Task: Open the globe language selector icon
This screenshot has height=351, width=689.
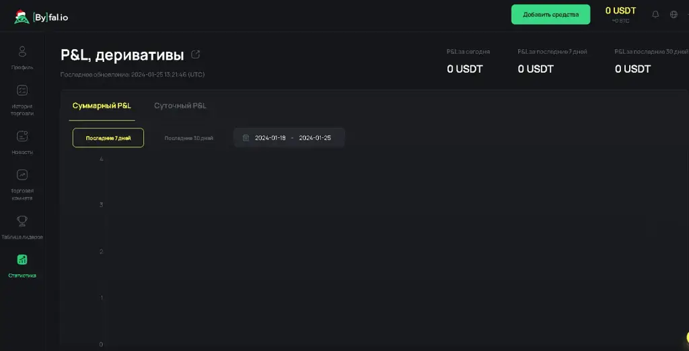Action: [x=674, y=15]
